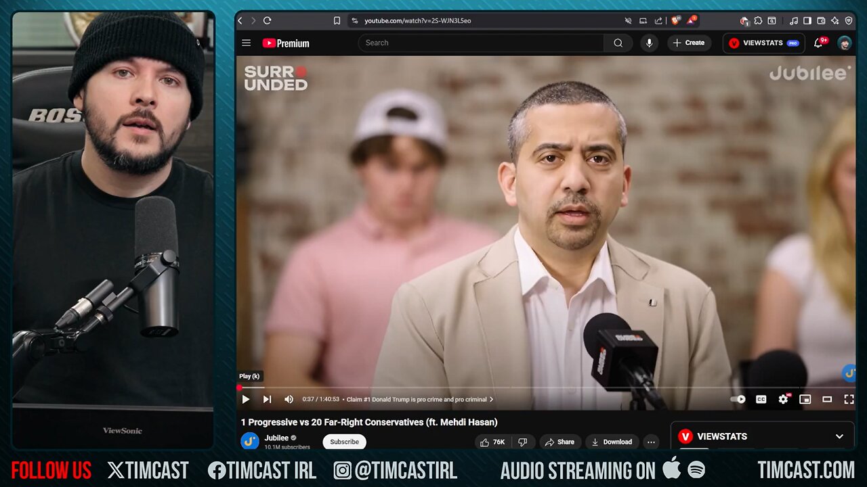Open the extension icon with badge 1

point(744,21)
